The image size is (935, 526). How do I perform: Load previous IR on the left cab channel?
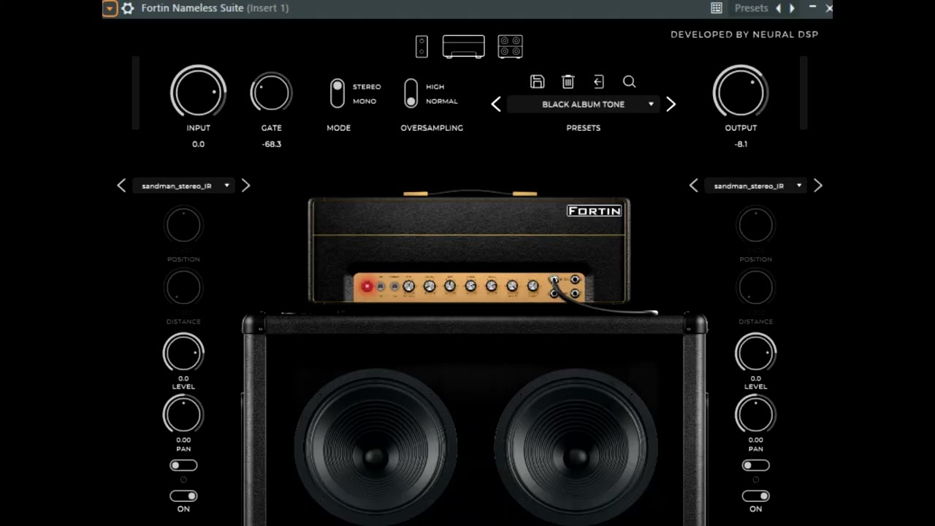pos(121,186)
